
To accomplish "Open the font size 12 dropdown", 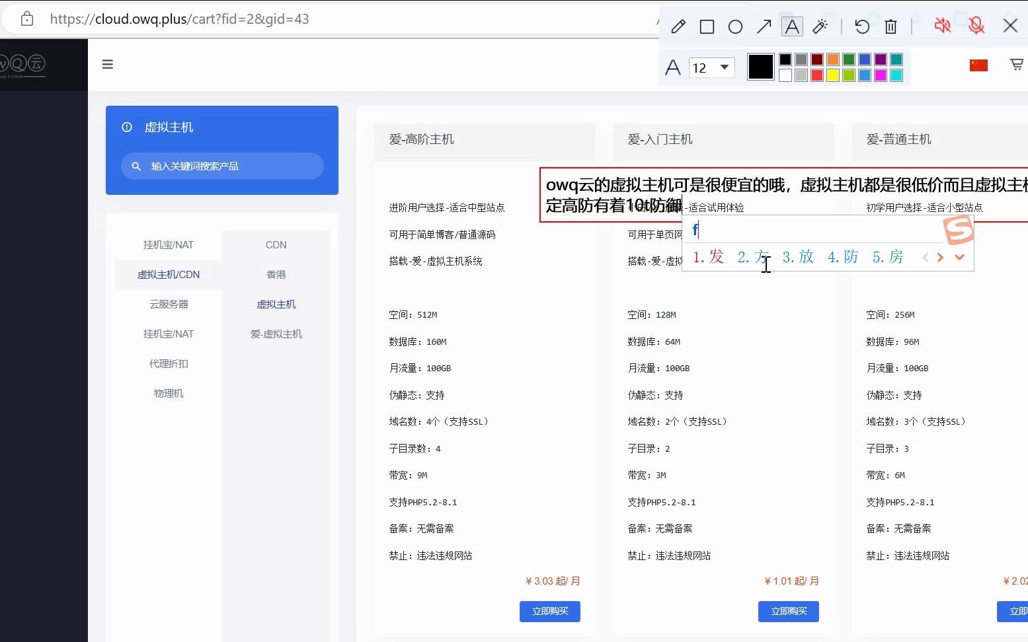I will (712, 67).
